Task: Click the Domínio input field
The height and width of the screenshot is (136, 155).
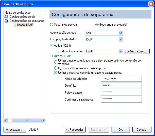Action: pos(121,85)
